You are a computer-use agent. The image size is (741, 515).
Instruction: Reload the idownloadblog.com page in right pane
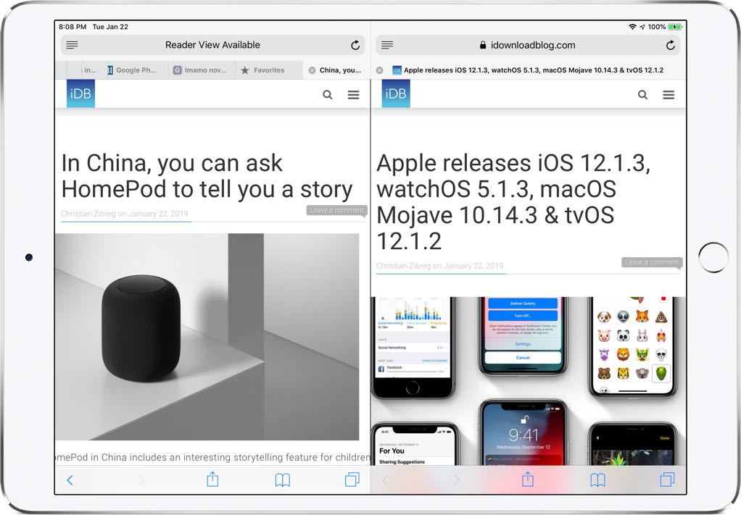(671, 45)
